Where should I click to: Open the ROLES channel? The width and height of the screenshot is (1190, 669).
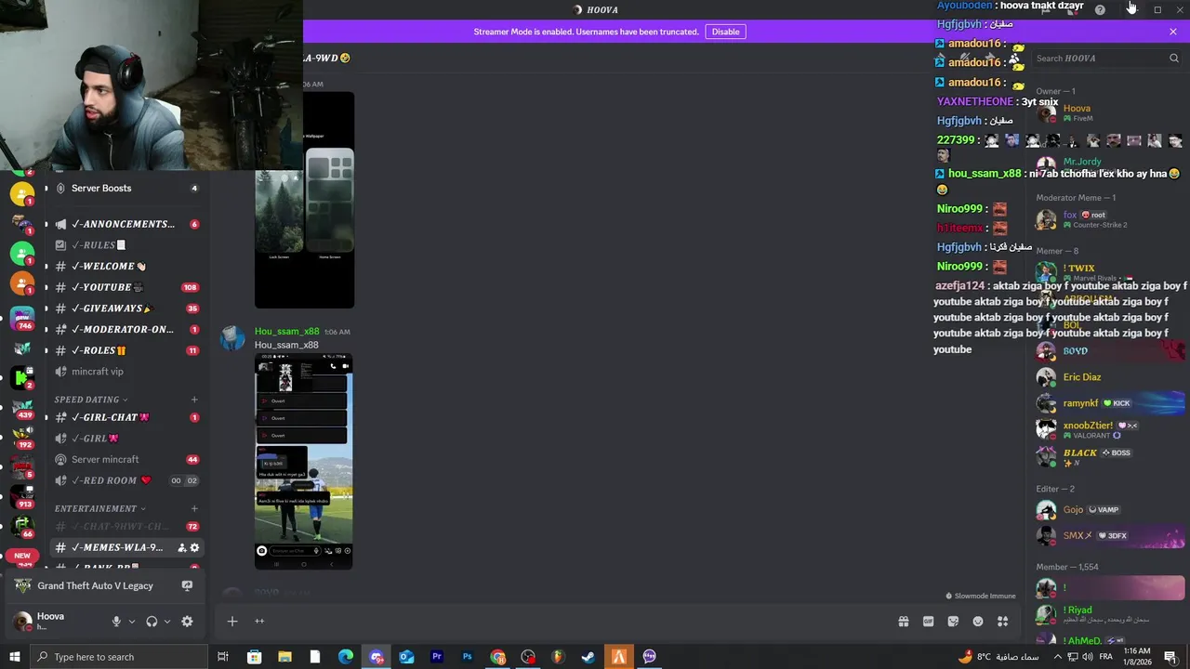click(125, 351)
